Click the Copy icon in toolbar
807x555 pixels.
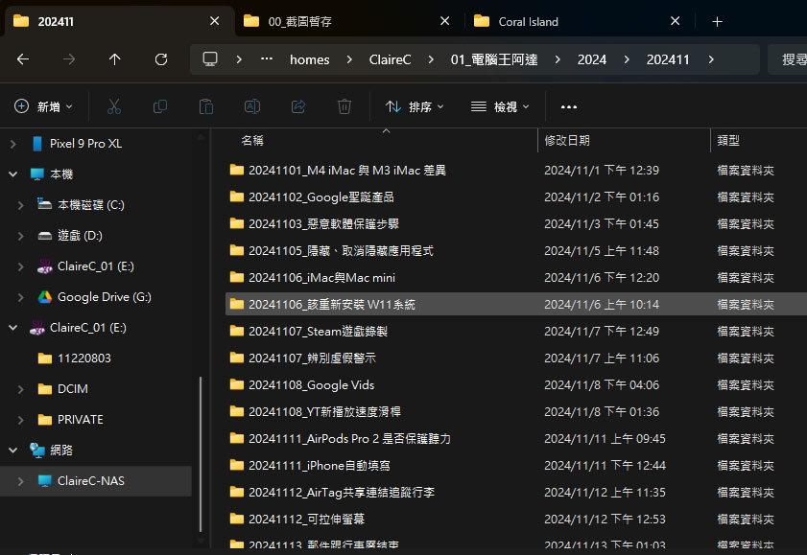pyautogui.click(x=160, y=106)
